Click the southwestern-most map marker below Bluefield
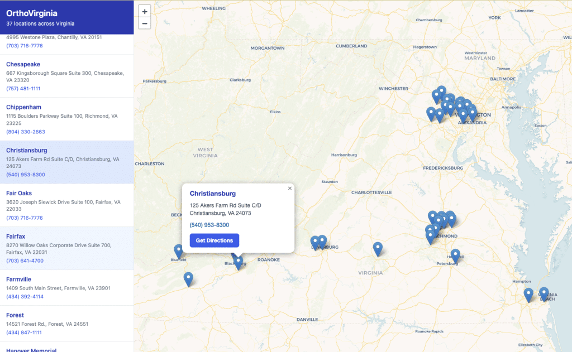The height and width of the screenshot is (352, 572). 188,278
